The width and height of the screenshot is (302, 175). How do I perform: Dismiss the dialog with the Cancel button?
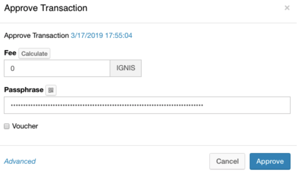(x=227, y=161)
